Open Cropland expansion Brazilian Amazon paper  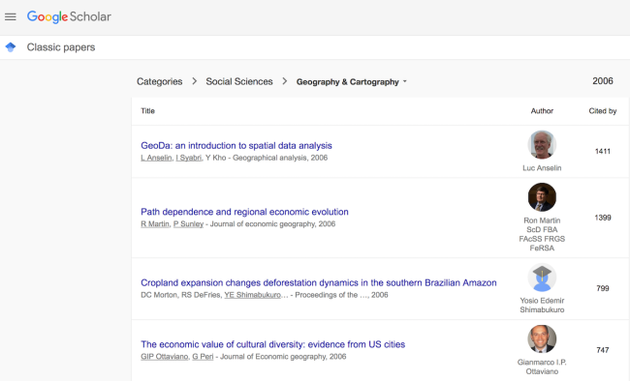tap(319, 282)
